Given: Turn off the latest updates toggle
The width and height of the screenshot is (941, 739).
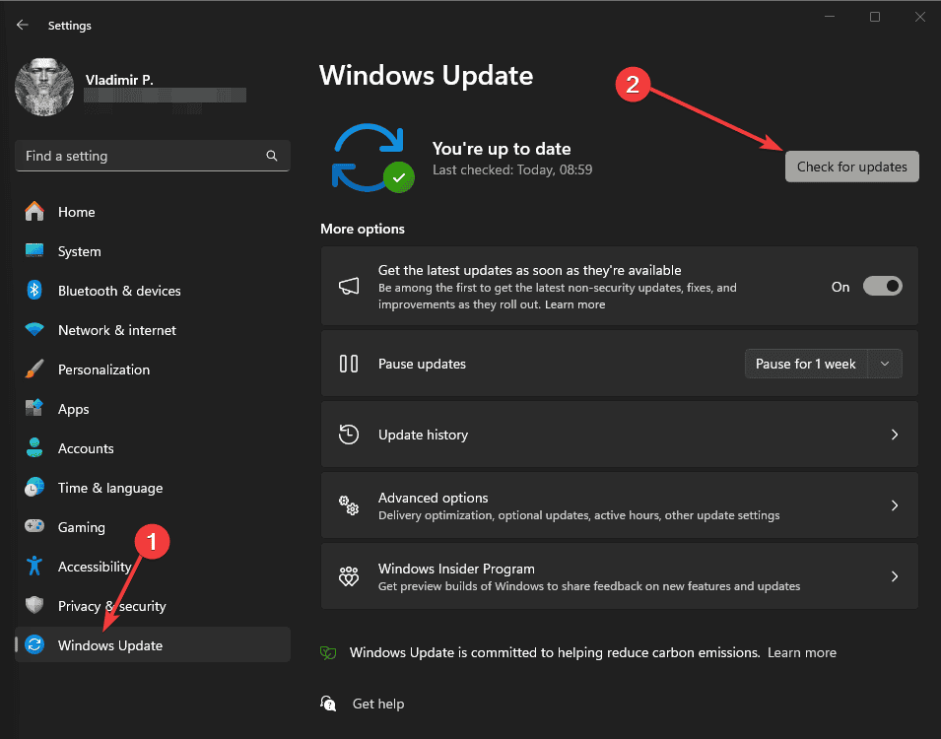Looking at the screenshot, I should click(x=882, y=287).
